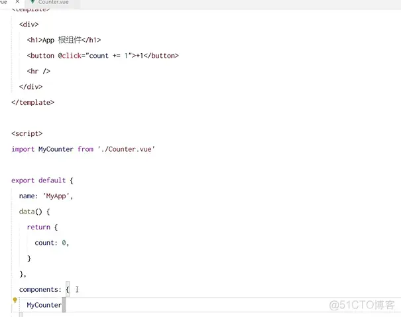The width and height of the screenshot is (401, 317).
Task: Click the '<hr />' line
Action: (x=38, y=71)
